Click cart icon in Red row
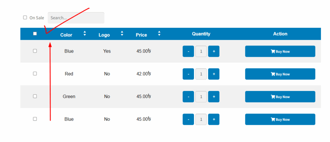This screenshot has height=142, width=330. (x=273, y=74)
